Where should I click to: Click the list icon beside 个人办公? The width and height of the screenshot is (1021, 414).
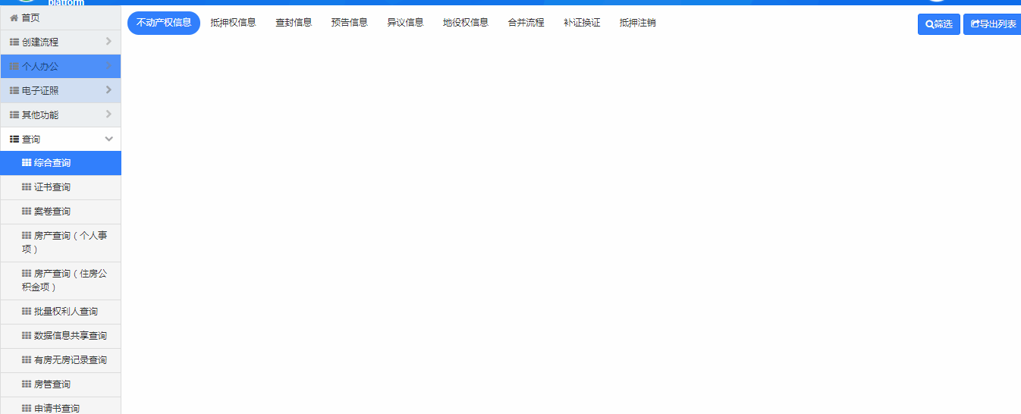coord(14,67)
